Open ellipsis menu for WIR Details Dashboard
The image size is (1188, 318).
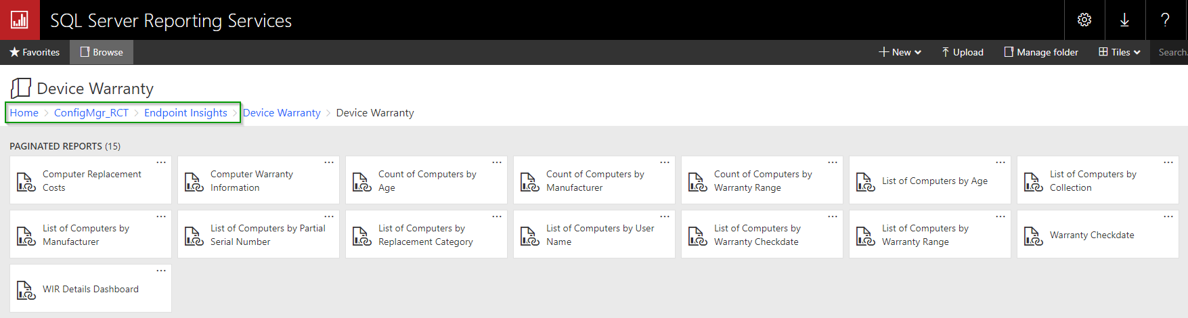(161, 271)
